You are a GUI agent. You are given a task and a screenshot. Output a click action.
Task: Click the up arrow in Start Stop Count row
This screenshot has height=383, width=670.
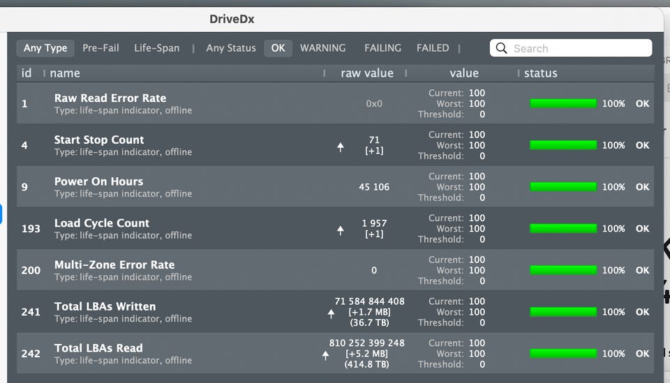(x=340, y=147)
